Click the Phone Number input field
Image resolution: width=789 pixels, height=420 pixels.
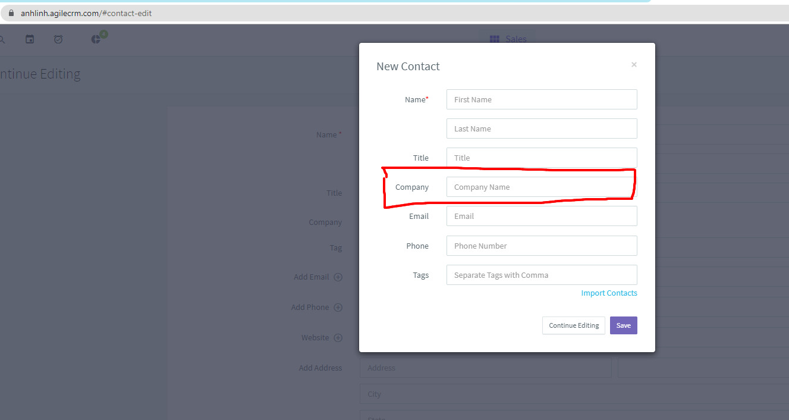click(x=542, y=246)
